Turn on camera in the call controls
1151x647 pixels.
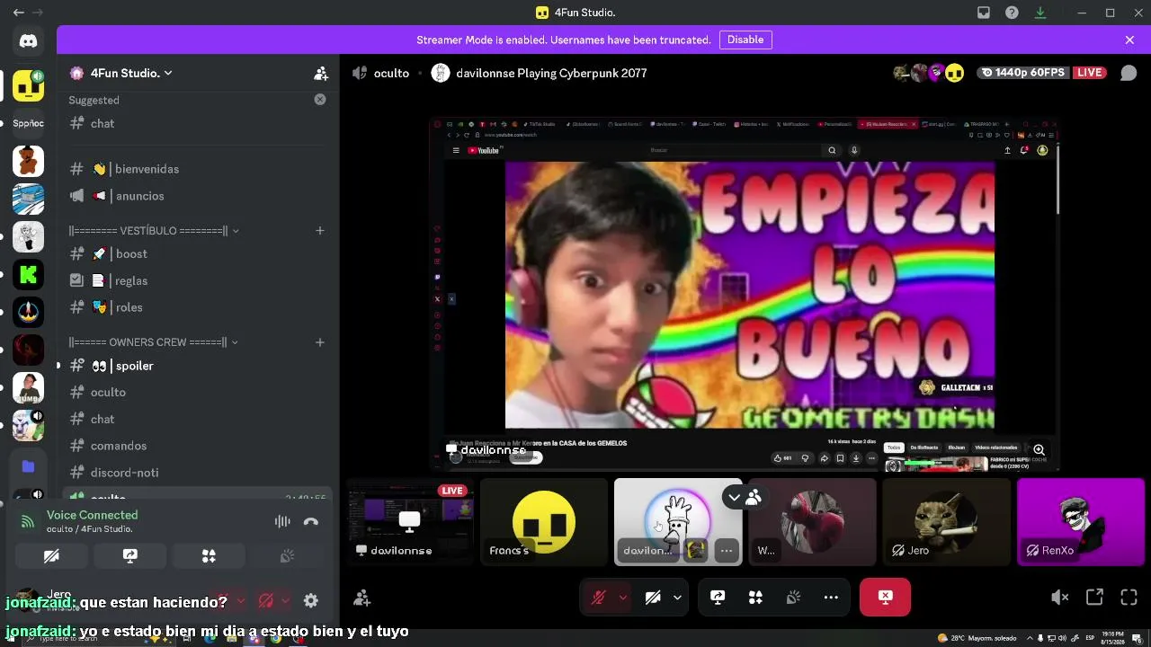tap(654, 598)
